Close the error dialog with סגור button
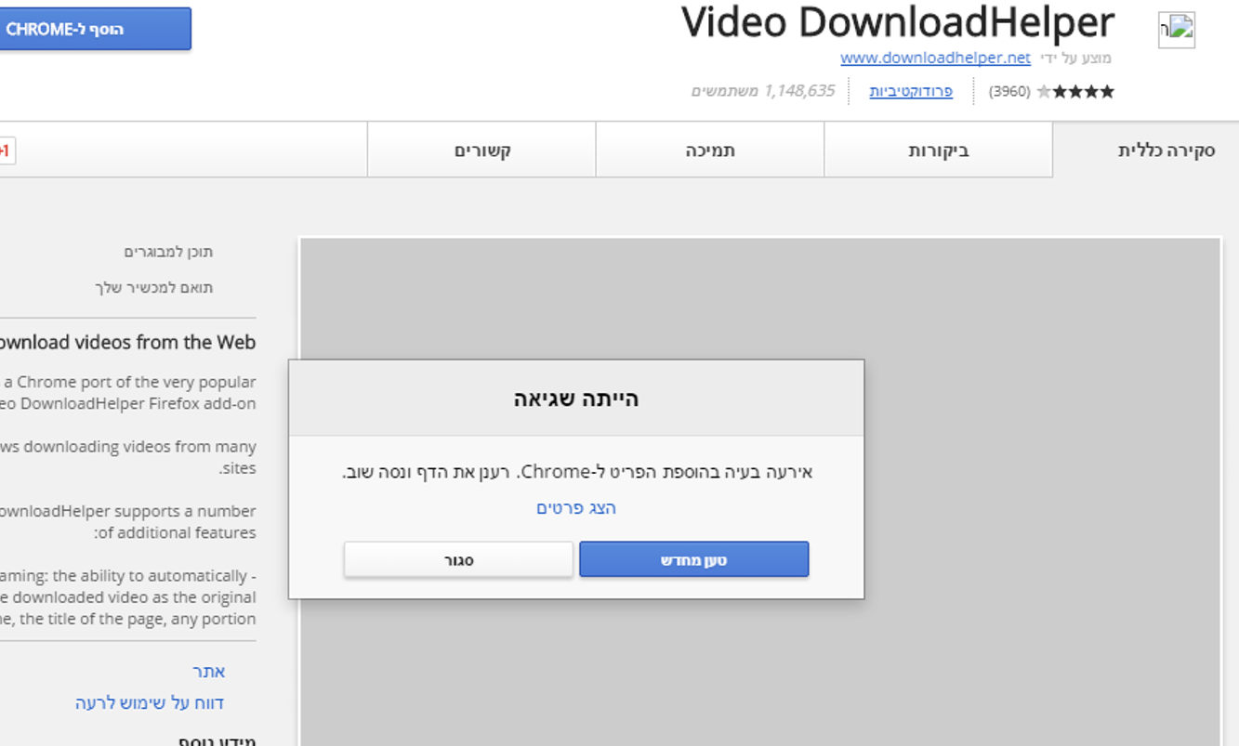 pyautogui.click(x=458, y=559)
